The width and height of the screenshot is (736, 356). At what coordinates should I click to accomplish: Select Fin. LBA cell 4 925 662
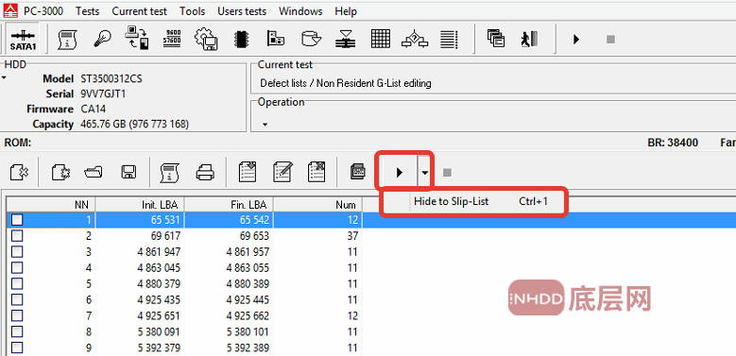pos(229,315)
